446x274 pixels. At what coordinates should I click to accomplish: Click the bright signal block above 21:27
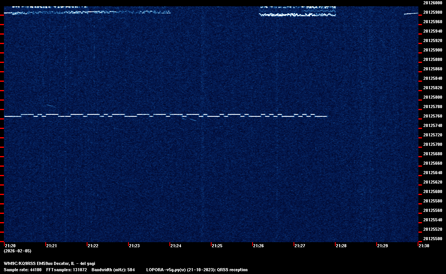click(x=297, y=12)
